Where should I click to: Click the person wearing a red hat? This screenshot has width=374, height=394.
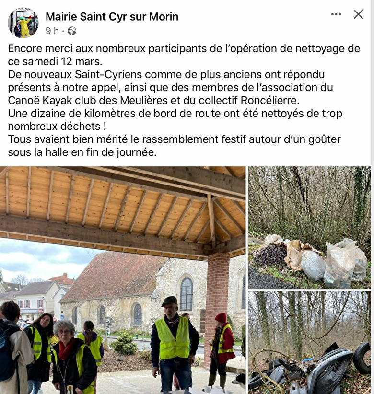[222, 350]
